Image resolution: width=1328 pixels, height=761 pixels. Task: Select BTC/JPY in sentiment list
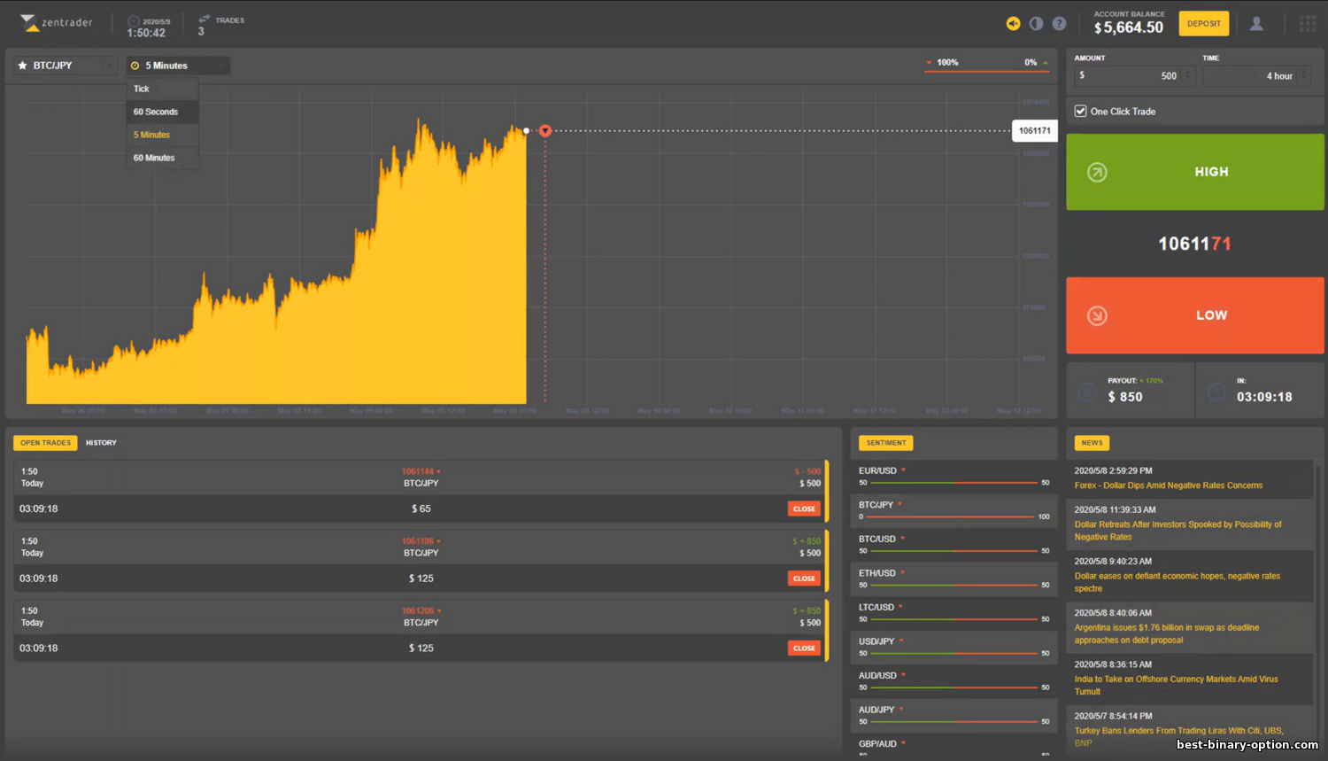(x=876, y=505)
